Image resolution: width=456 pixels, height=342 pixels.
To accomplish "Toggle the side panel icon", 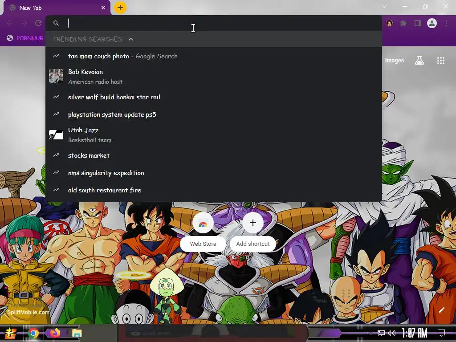I will (x=418, y=23).
